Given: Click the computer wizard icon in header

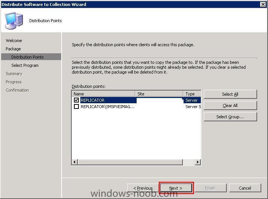Looking at the screenshot, I should (14, 21).
